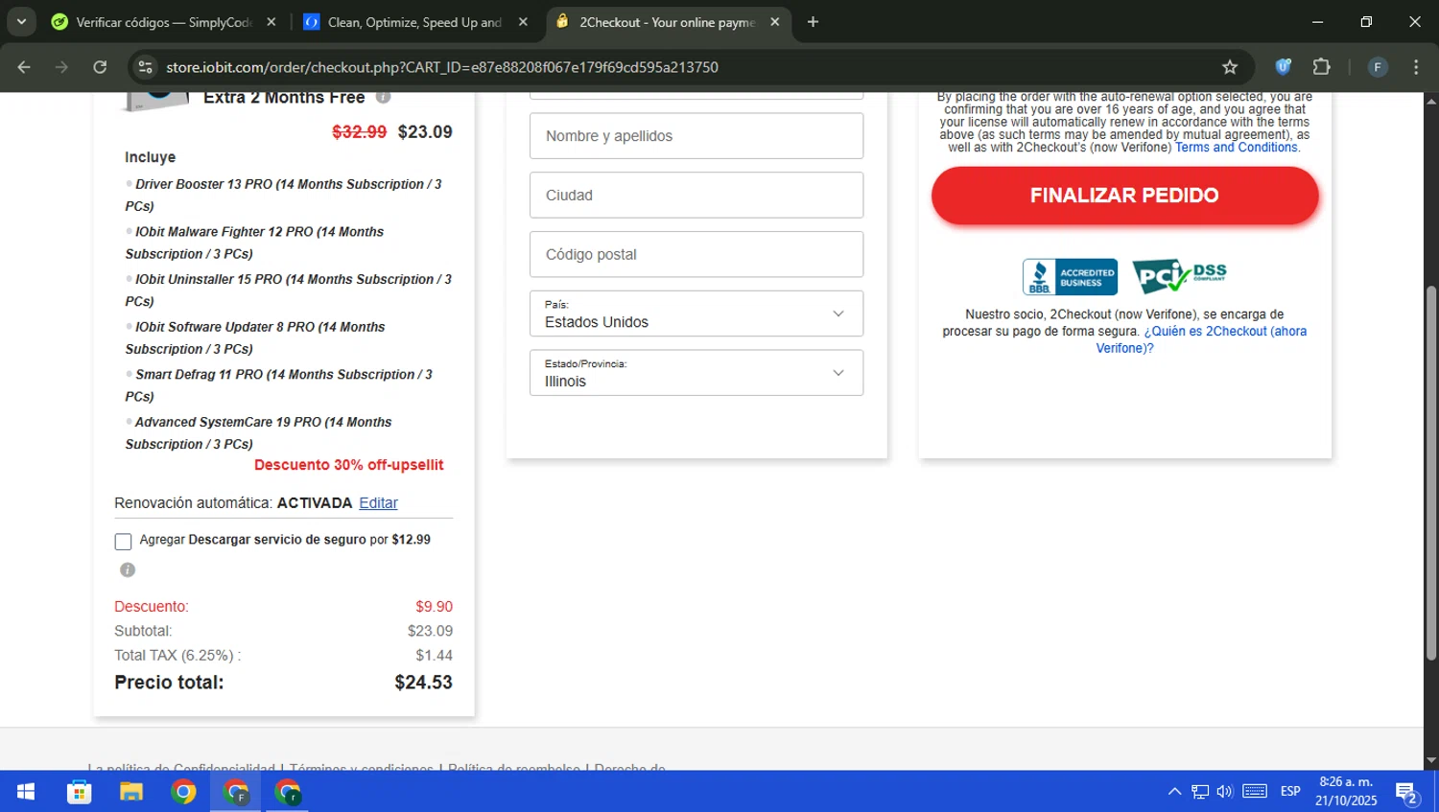Open the Terms and Conditions link
Viewport: 1439px width, 812px height.
[x=1237, y=148]
